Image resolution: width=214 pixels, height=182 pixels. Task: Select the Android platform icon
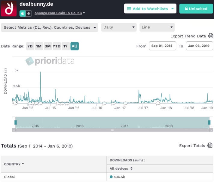pos(28,13)
